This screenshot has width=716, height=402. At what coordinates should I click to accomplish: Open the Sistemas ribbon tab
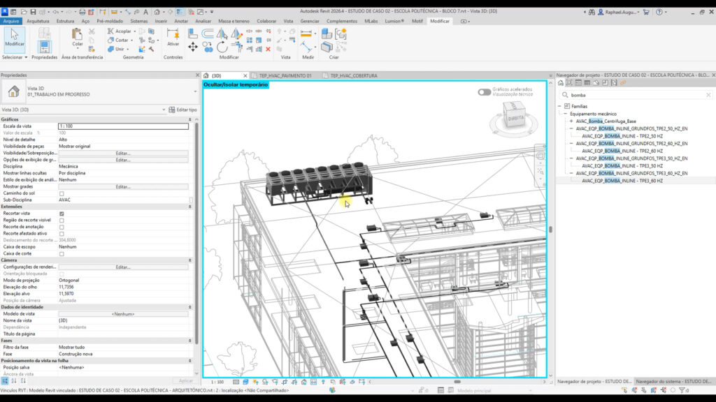coord(139,21)
